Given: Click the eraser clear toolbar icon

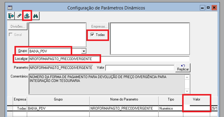Looking at the screenshot, I should (19, 16).
